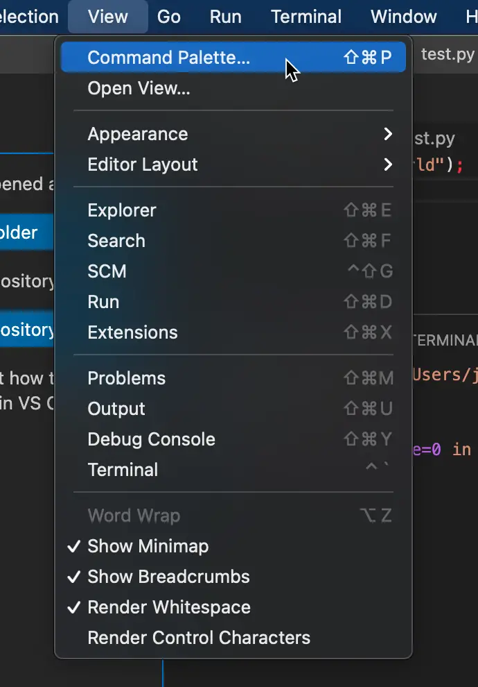The image size is (478, 687).
Task: Expand the Appearance submenu arrow
Action: click(387, 134)
